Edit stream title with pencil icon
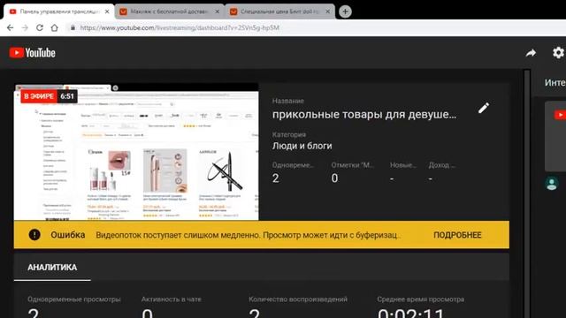Screen dimensions: 566x318 pos(484,108)
